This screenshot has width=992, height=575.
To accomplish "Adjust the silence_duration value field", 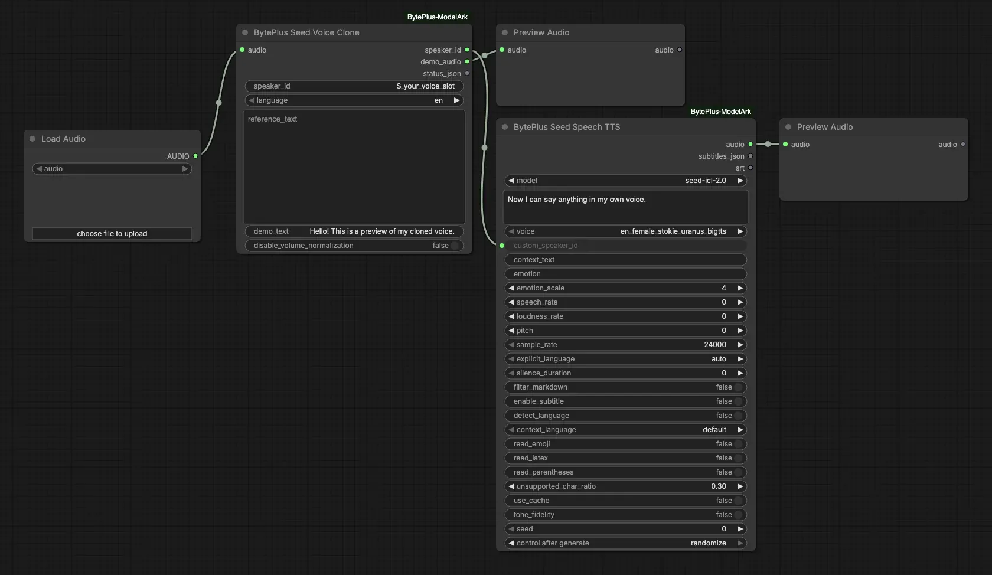I will 626,373.
